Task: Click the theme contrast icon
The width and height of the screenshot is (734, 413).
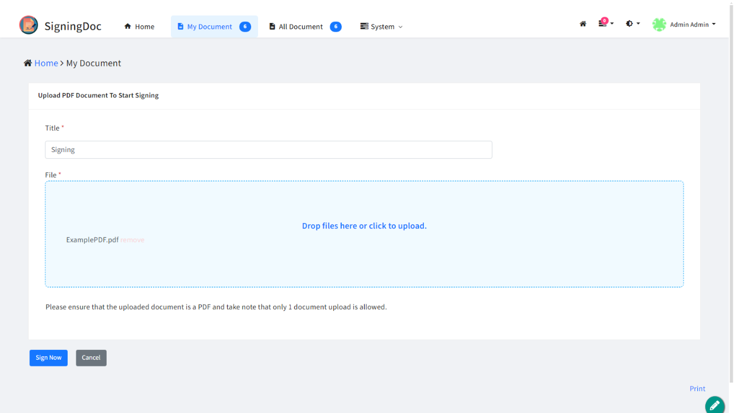Action: pyautogui.click(x=630, y=24)
